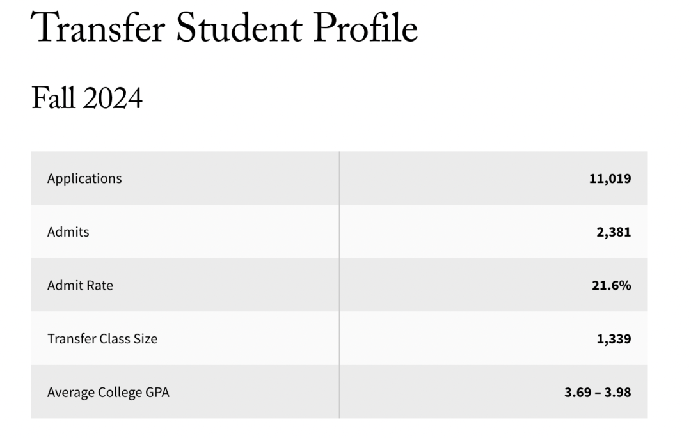Viewport: 691px width, 438px height.
Task: Click the 21.6% admit rate value
Action: 611,285
